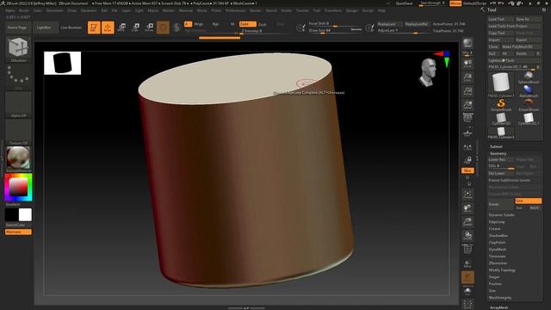Expand the Crease section
Viewport: 551px width, 310px height.
click(495, 228)
